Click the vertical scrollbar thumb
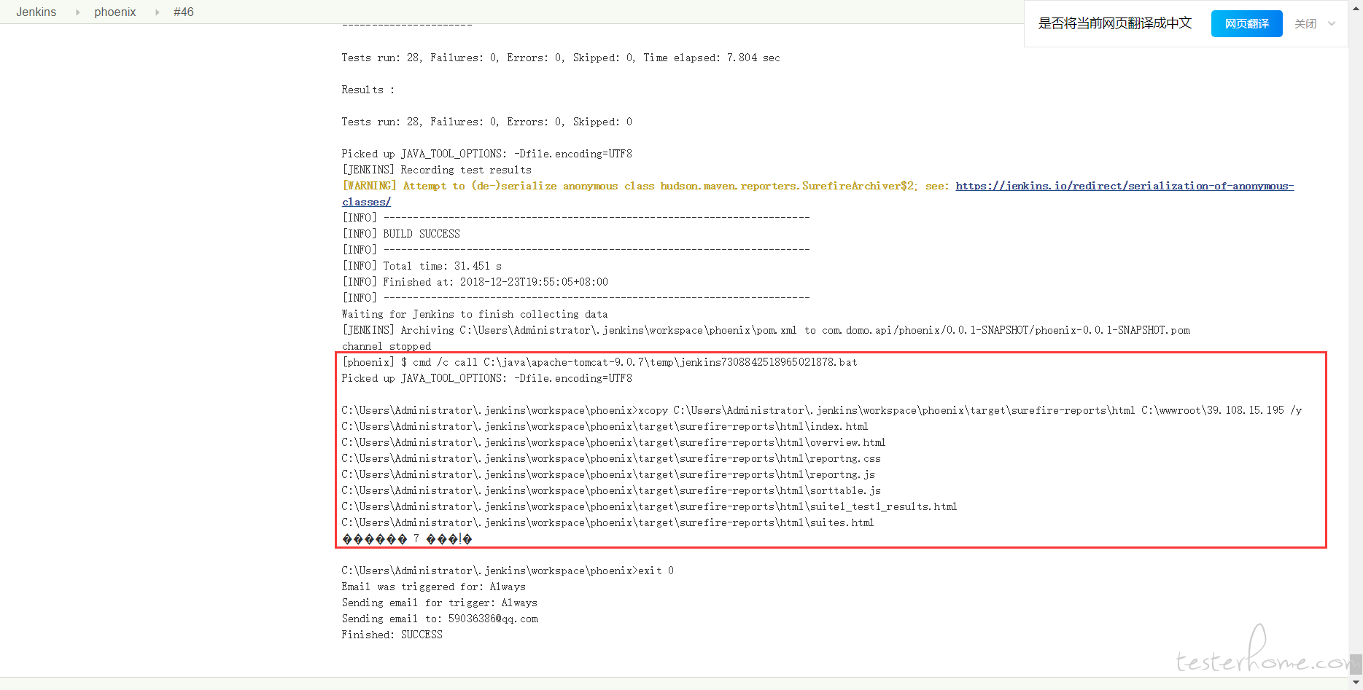This screenshot has height=690, width=1363. (x=1356, y=664)
